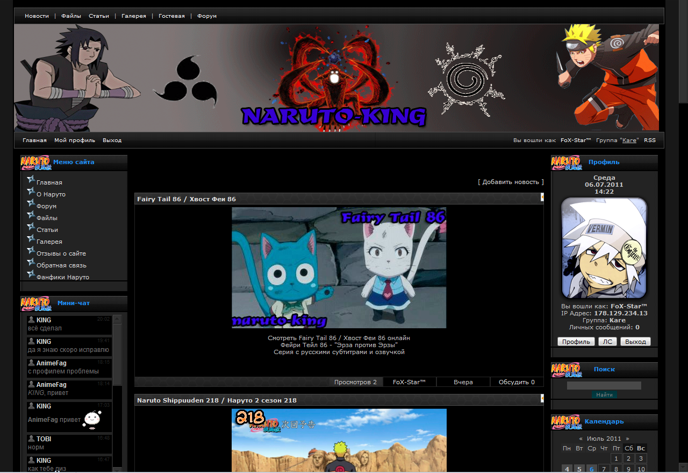688x473 pixels.
Task: Click user icon on AnimeFag's 18:15 message
Action: pos(31,363)
